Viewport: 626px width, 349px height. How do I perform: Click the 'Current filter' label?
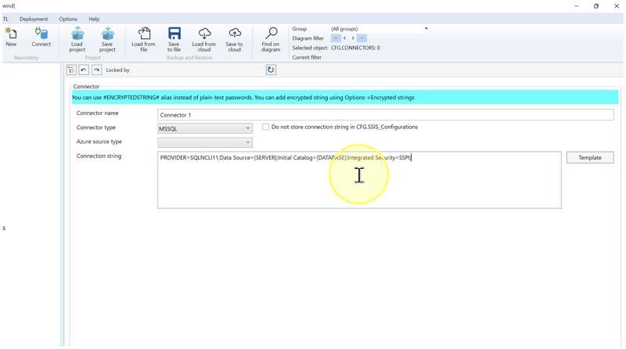click(x=307, y=57)
